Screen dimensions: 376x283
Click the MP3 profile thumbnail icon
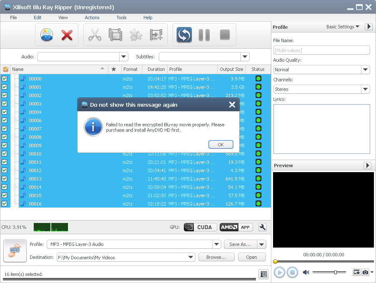click(x=15, y=250)
